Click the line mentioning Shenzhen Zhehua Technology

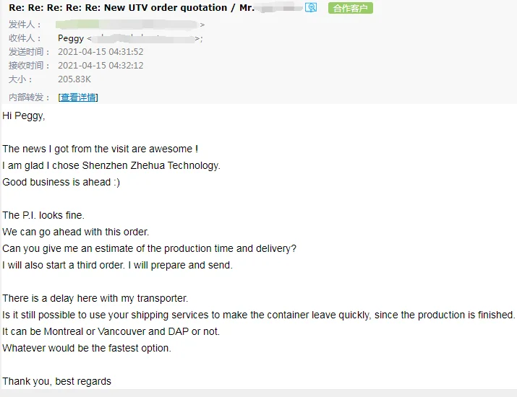pos(111,165)
